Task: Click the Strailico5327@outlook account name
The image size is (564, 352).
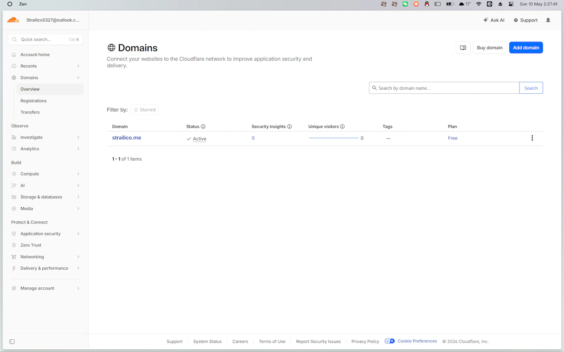Action: 53,20
